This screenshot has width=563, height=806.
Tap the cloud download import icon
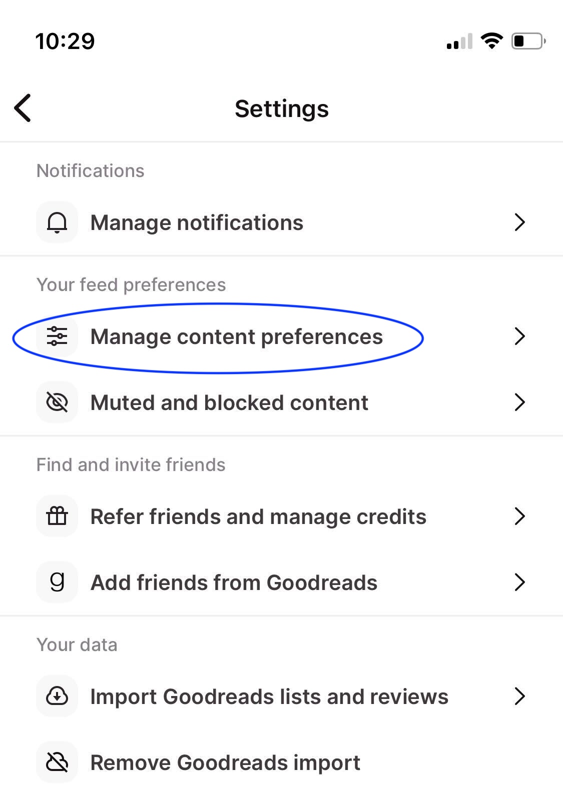57,696
